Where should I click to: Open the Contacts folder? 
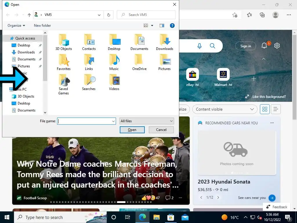pos(89,42)
